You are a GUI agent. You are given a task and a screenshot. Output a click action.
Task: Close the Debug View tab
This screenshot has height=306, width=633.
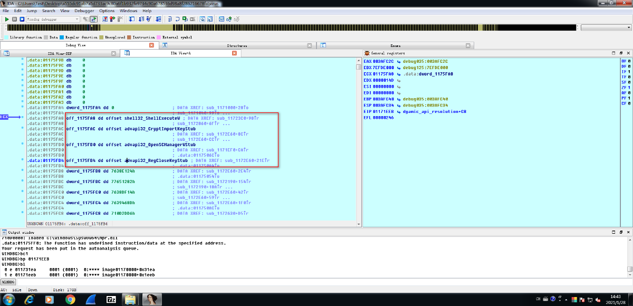pyautogui.click(x=152, y=45)
